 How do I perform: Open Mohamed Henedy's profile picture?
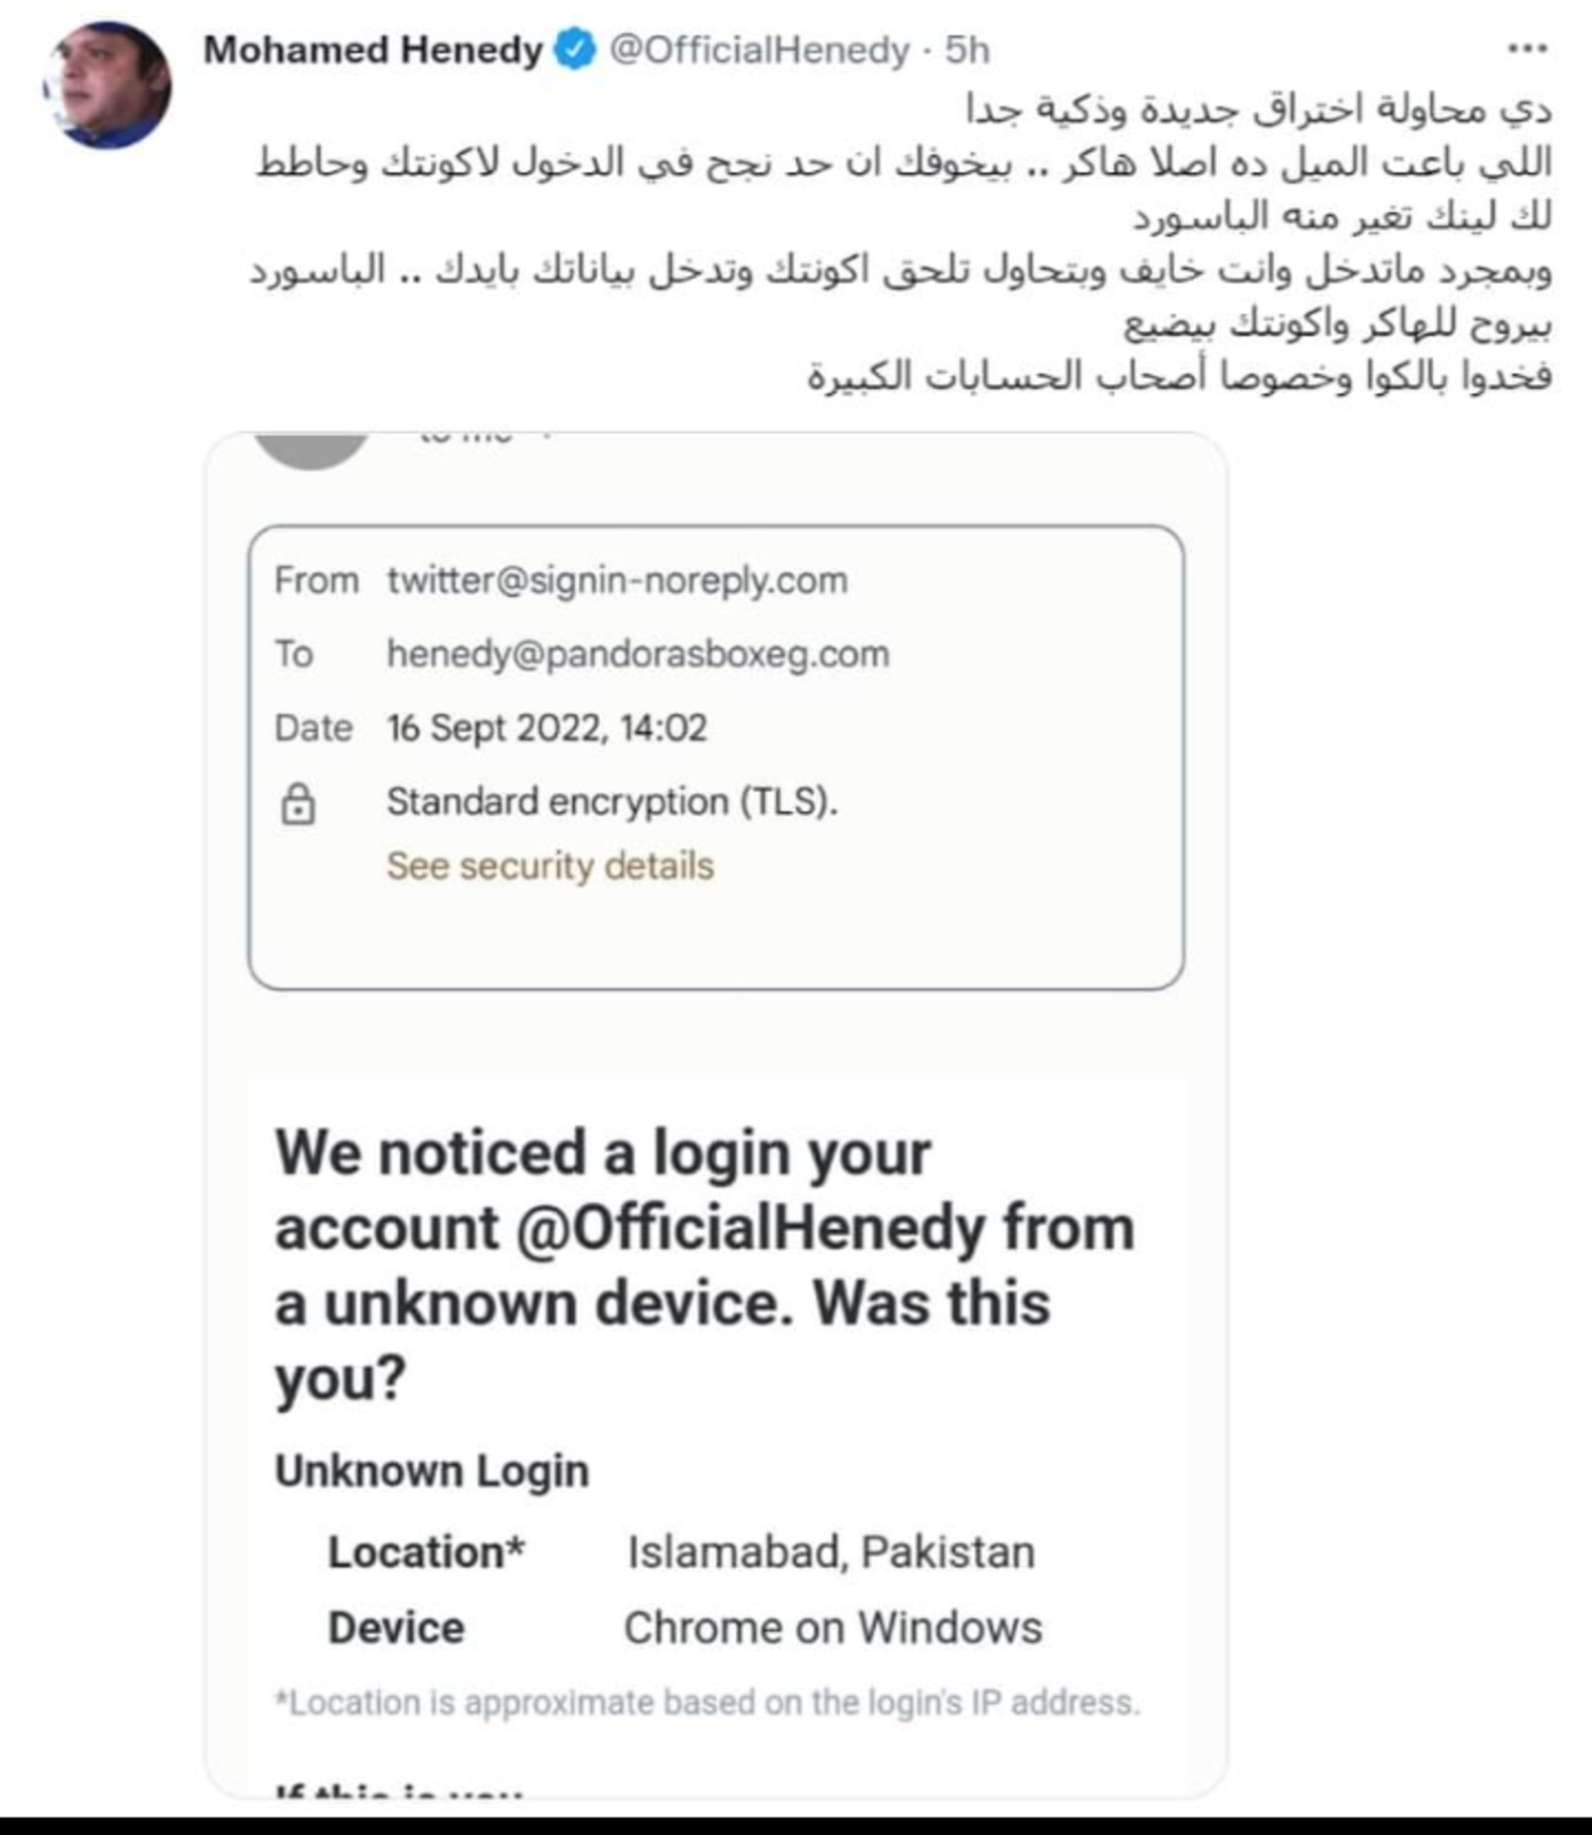pyautogui.click(x=107, y=86)
